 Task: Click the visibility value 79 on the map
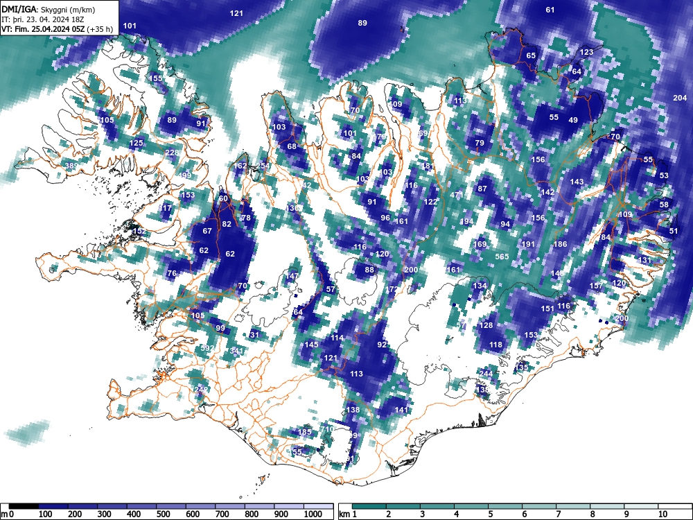pos(480,144)
